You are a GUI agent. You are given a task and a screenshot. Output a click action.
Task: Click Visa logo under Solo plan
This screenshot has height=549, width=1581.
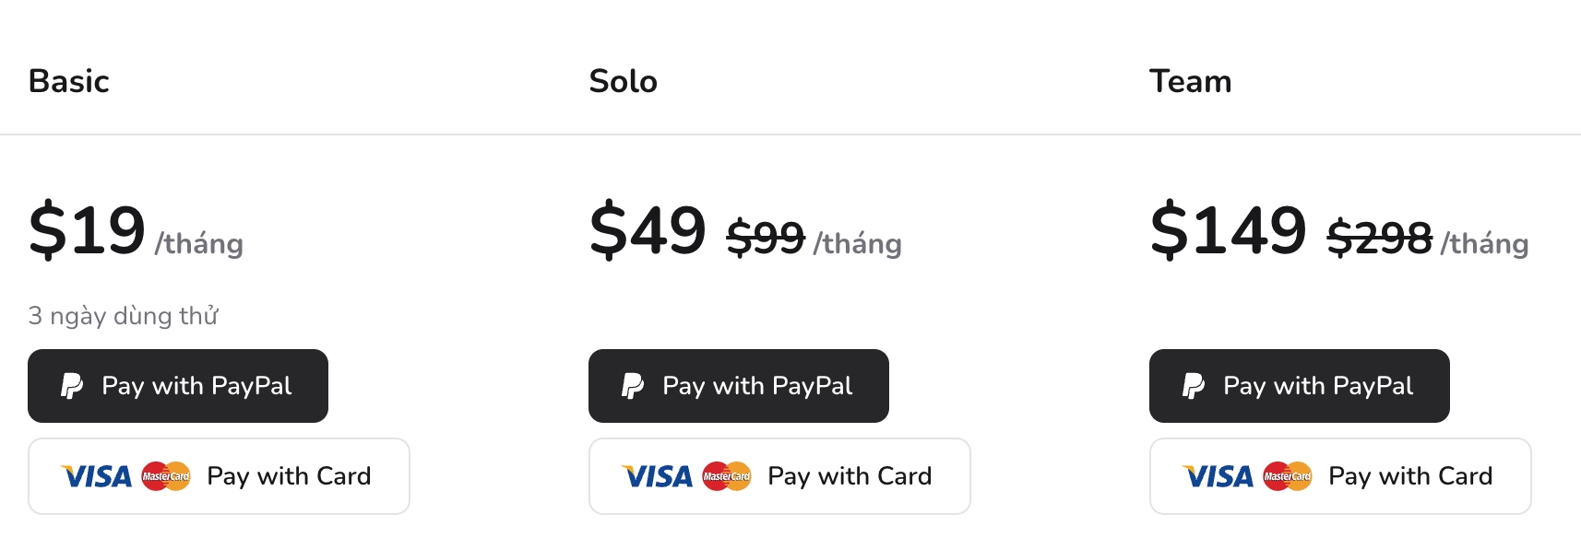click(658, 476)
